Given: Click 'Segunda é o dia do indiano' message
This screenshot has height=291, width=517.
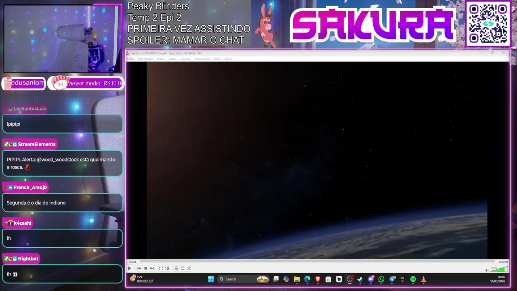Looking at the screenshot, I should pyautogui.click(x=62, y=203).
